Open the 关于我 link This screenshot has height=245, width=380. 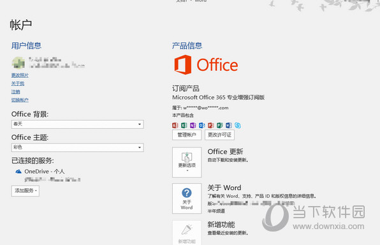tap(18, 84)
